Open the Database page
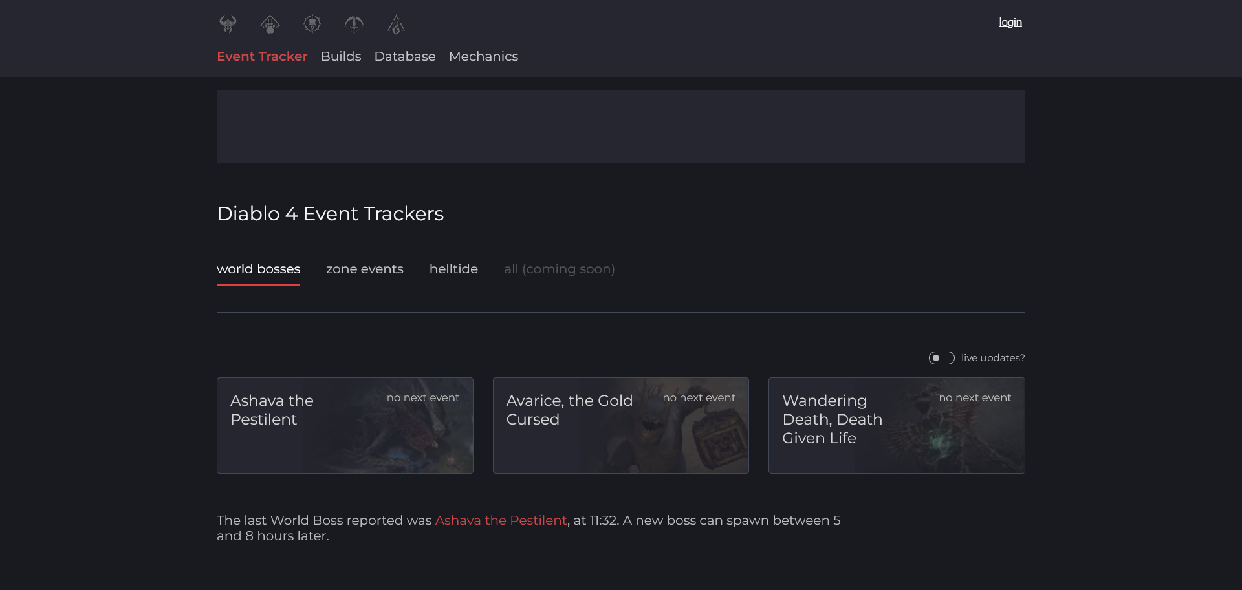1242x590 pixels. click(x=405, y=56)
